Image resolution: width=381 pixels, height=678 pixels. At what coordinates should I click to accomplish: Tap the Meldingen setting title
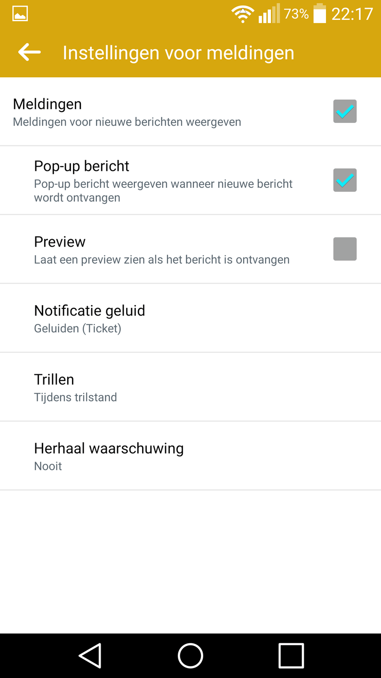48,104
